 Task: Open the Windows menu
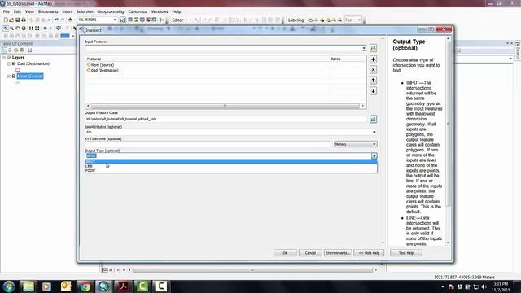[160, 11]
